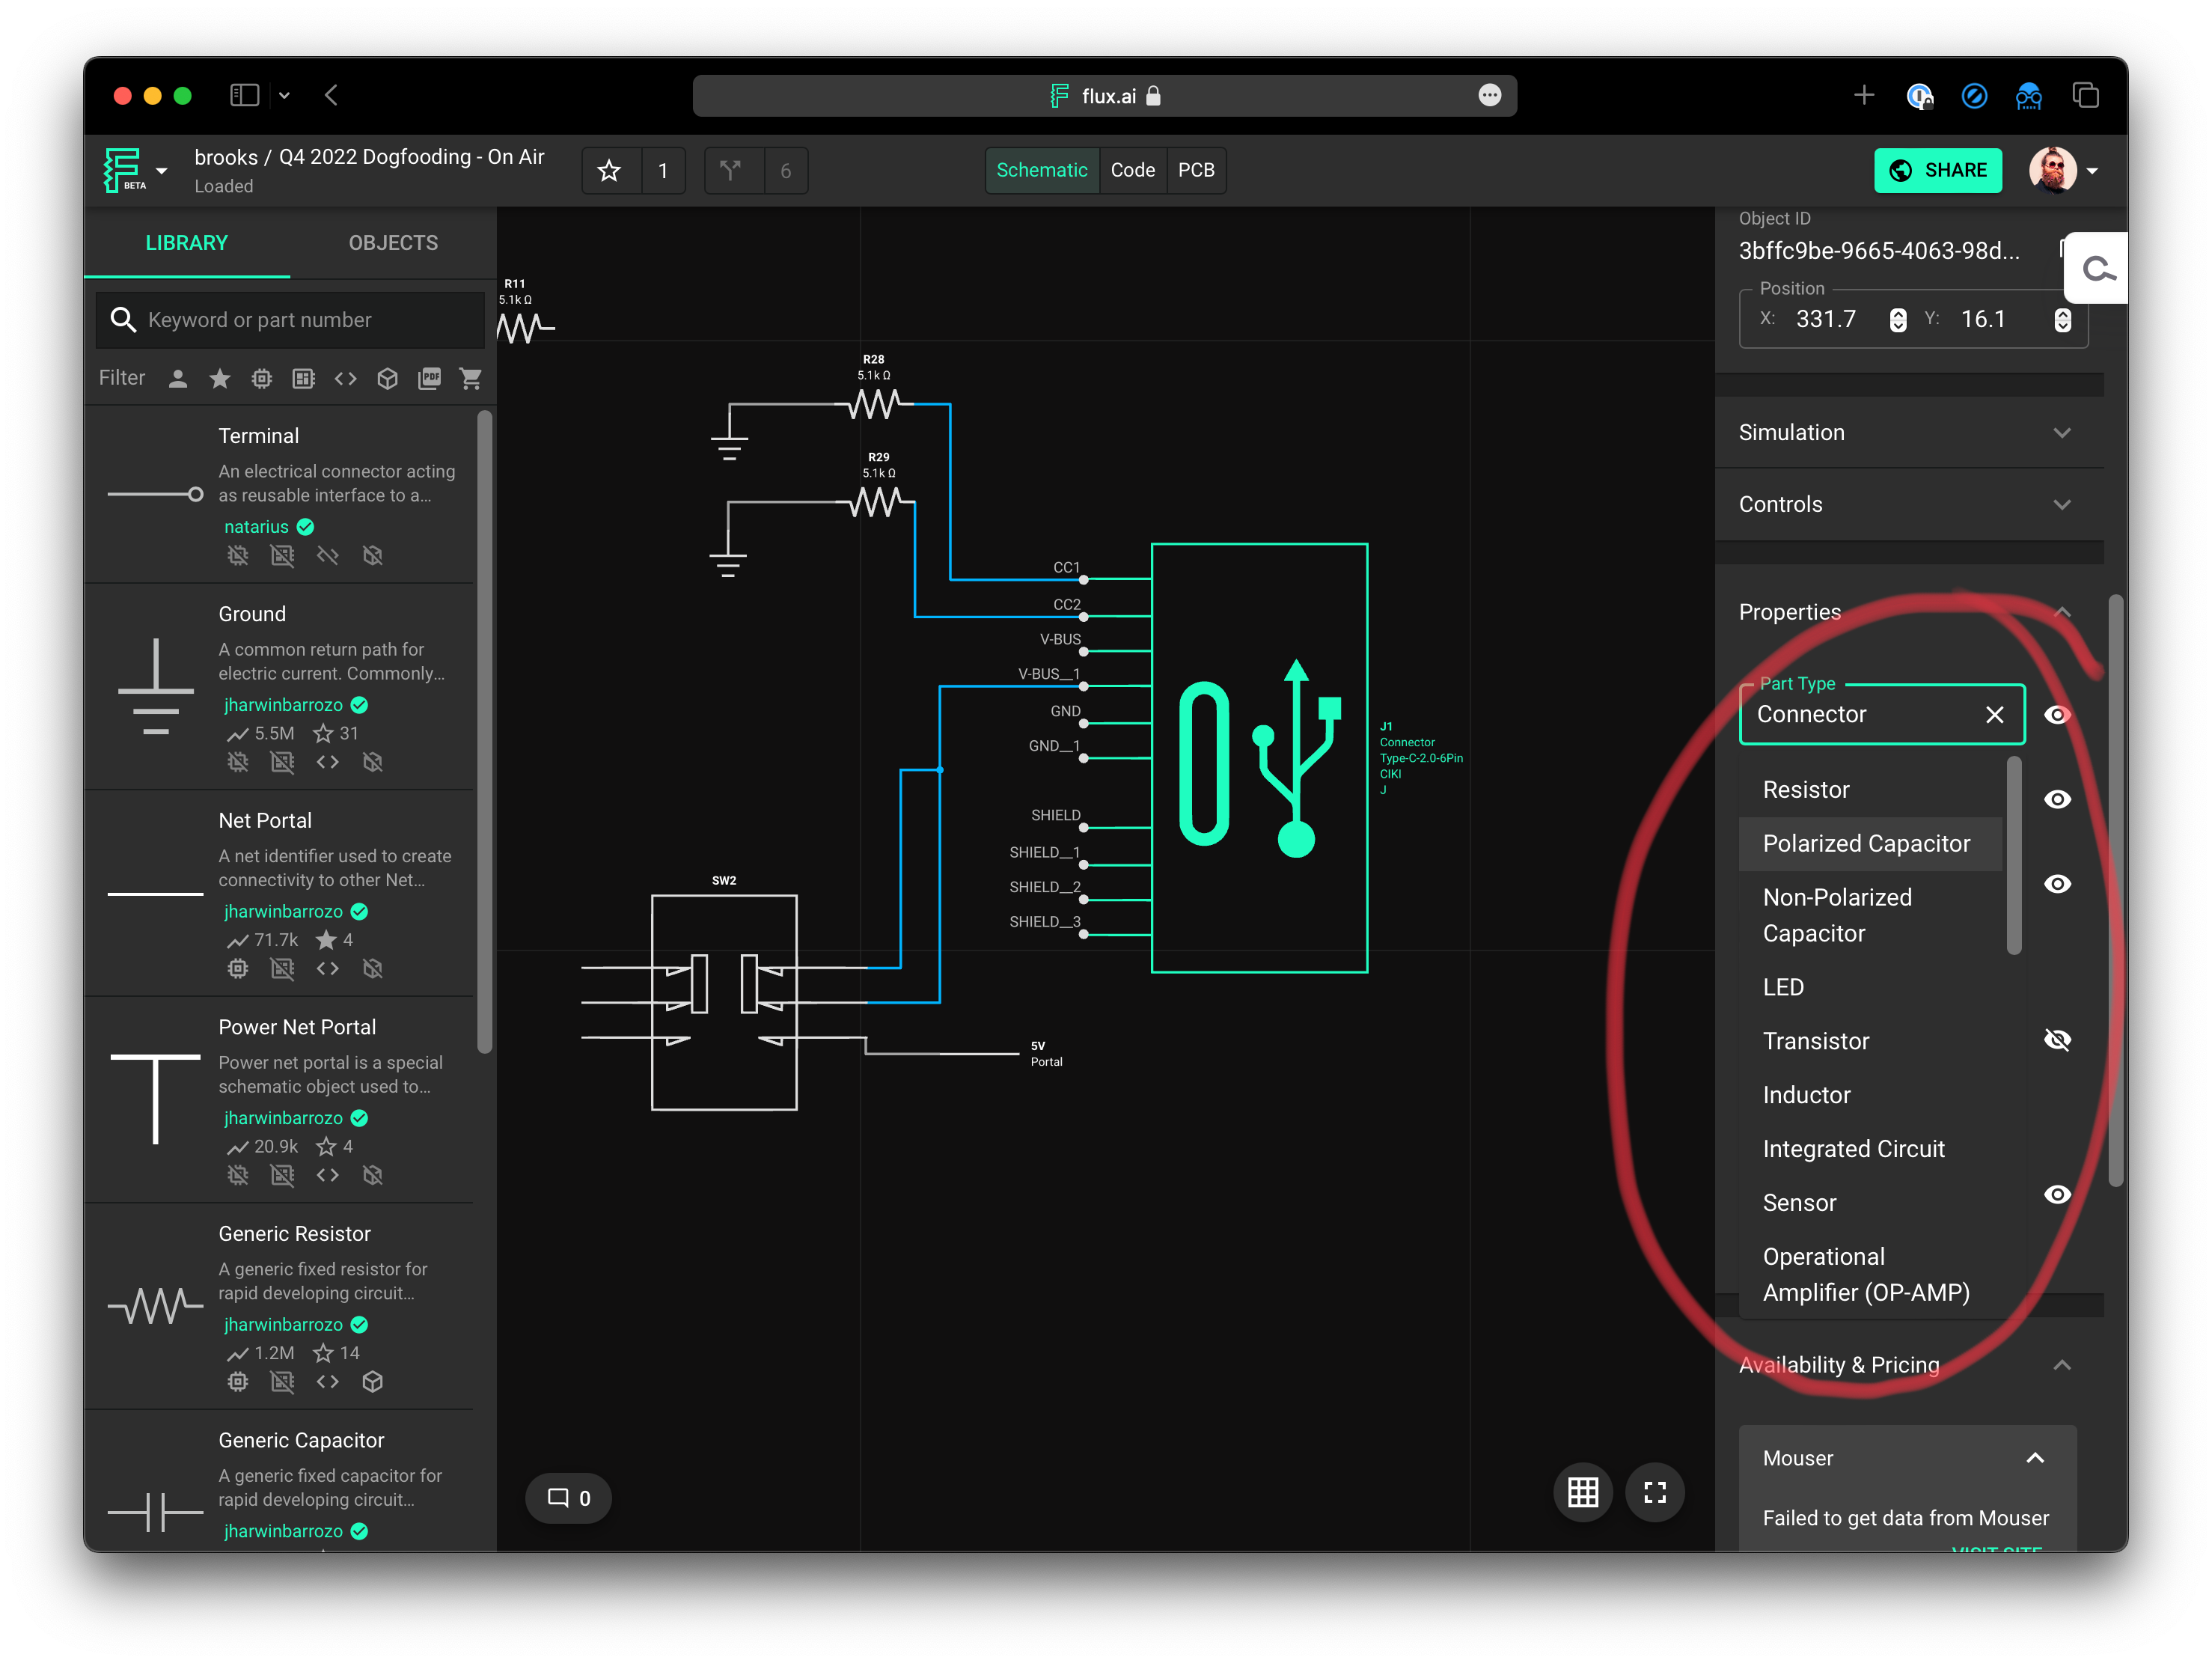Select Resistor from part type dropdown
The height and width of the screenshot is (1663, 2212).
pos(1807,788)
